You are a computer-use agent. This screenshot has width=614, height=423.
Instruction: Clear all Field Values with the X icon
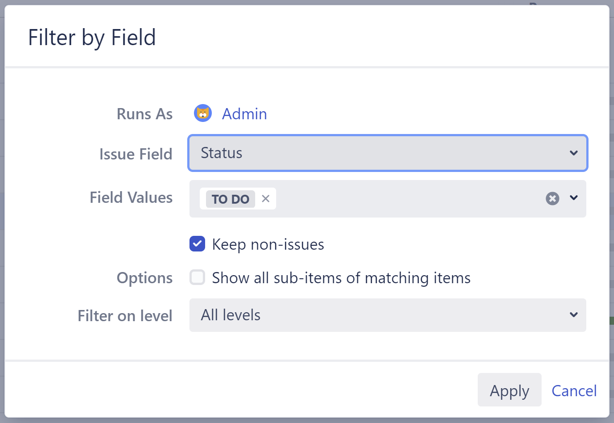point(552,198)
